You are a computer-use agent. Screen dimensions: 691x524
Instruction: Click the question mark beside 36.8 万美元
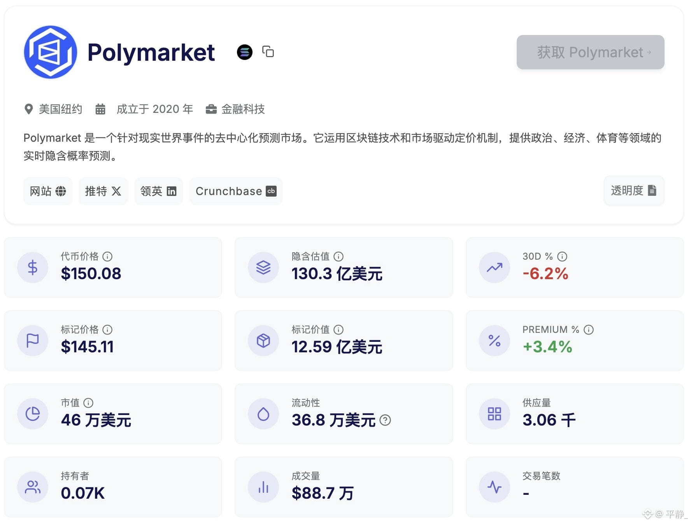pos(385,420)
